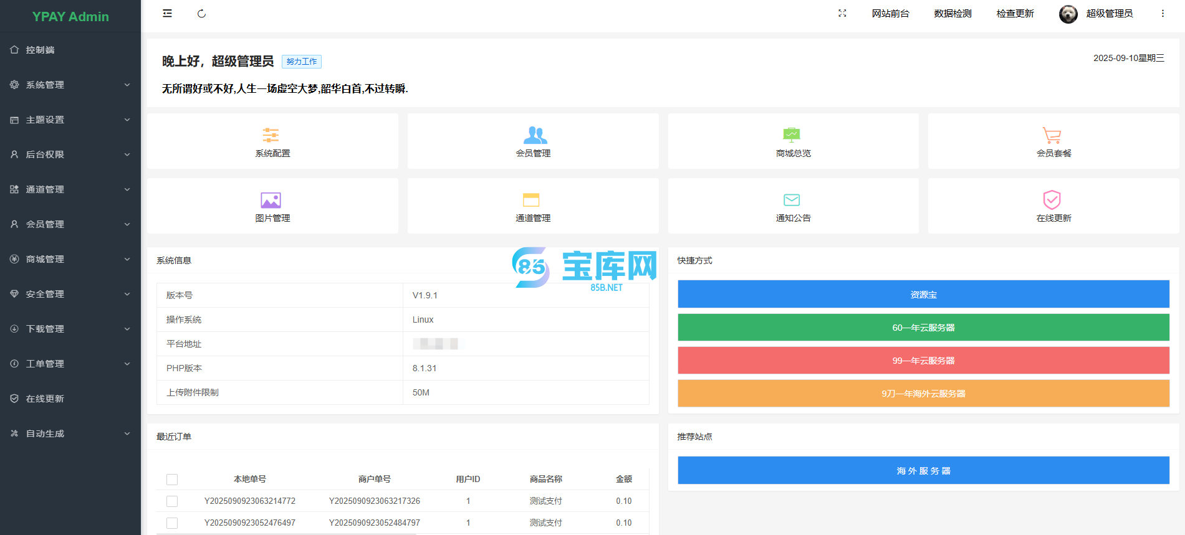Screen dimensions: 1185x535
Task: Open 通知公告 envelope icon tile
Action: pyautogui.click(x=792, y=200)
